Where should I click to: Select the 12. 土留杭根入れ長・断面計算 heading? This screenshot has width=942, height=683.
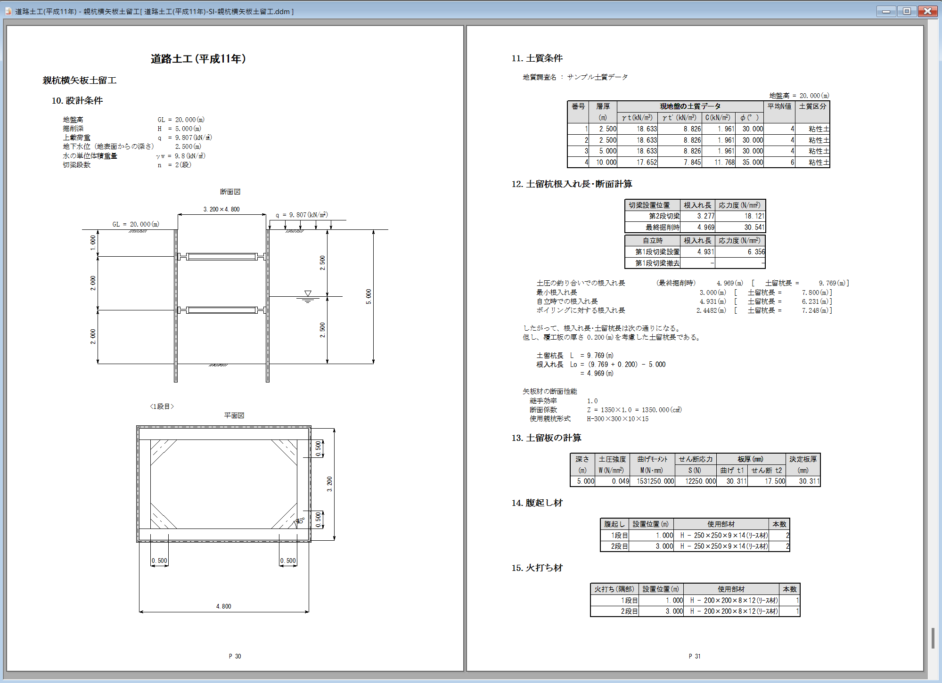[x=572, y=184]
